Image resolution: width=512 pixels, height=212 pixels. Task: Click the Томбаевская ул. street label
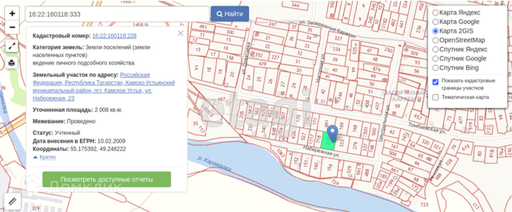coord(427,128)
